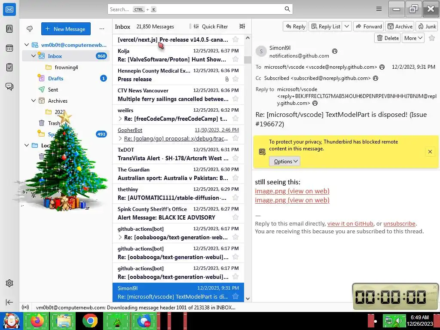Viewport: 440px width, 330px height.
Task: Star the TxDOT TransVista Alert message
Action: tap(235, 158)
